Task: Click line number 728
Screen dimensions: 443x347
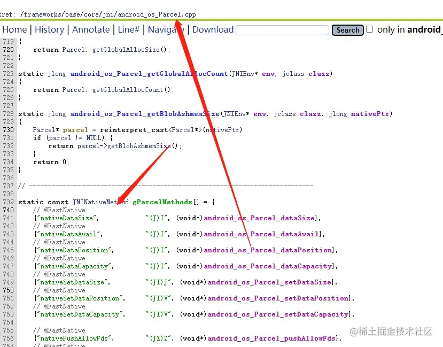Action: [x=8, y=114]
